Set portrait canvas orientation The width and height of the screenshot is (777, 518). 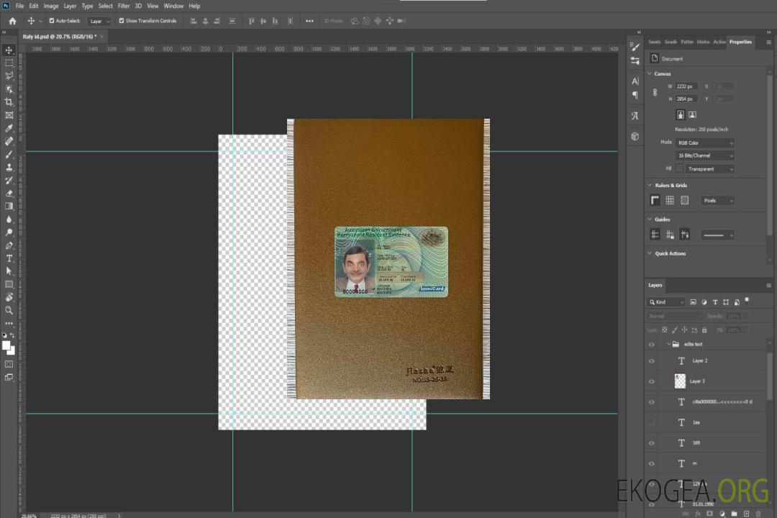(x=681, y=114)
